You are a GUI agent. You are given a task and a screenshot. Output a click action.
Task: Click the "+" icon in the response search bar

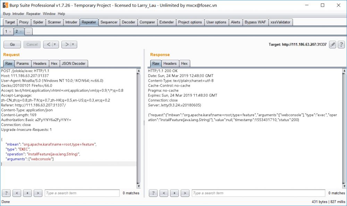click(x=174, y=193)
